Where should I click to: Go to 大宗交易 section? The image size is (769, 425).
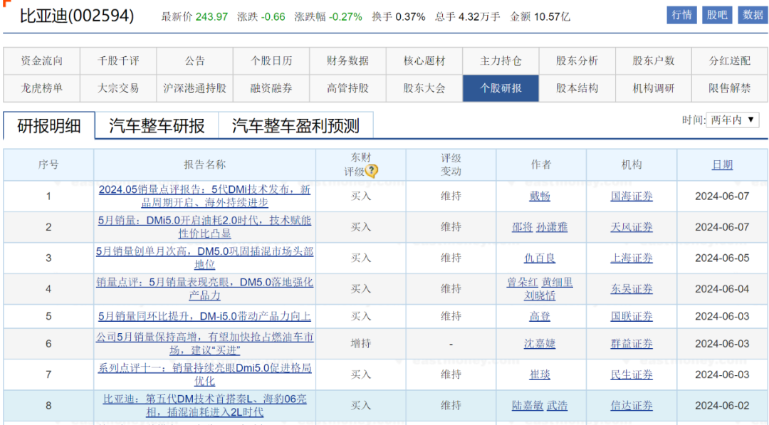[x=118, y=88]
